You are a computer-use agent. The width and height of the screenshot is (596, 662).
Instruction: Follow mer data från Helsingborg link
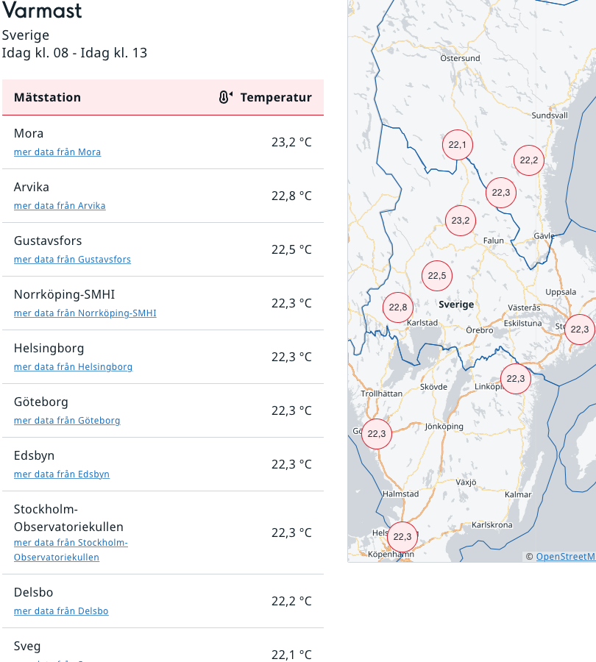73,366
